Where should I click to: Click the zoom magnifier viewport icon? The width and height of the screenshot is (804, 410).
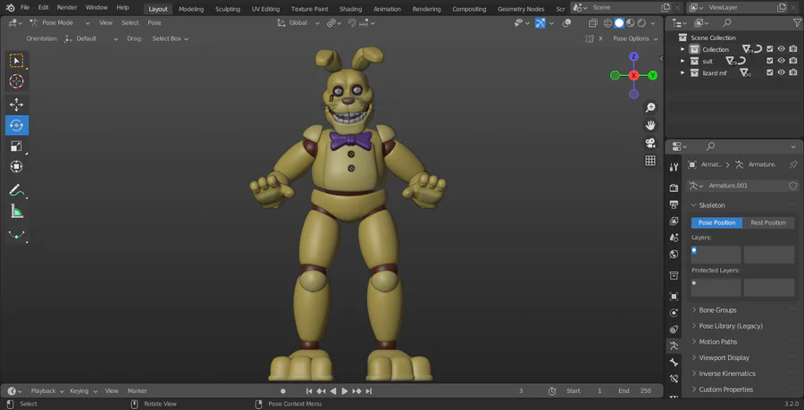click(x=650, y=107)
